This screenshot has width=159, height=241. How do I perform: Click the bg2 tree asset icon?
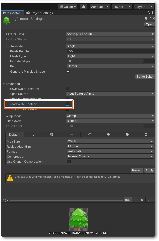pos(6,21)
